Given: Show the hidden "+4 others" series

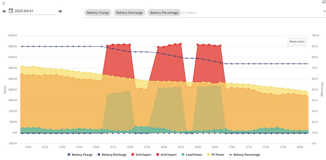Looking at the screenshot, I should (189, 13).
